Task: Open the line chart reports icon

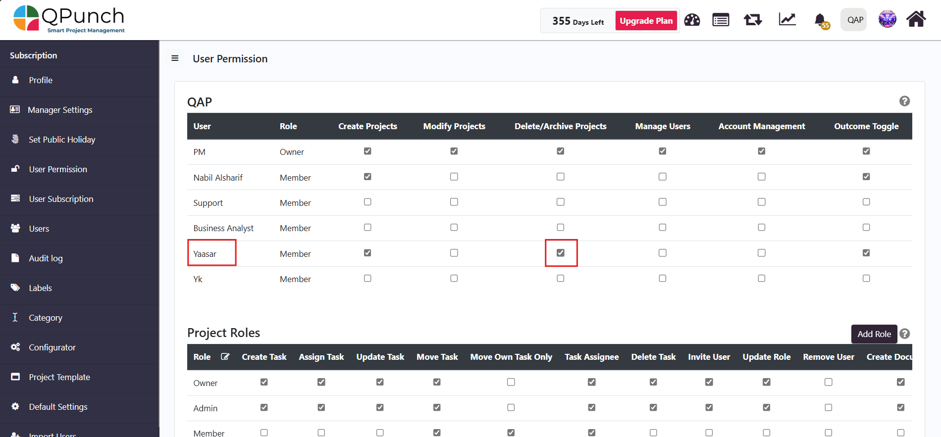Action: (787, 20)
